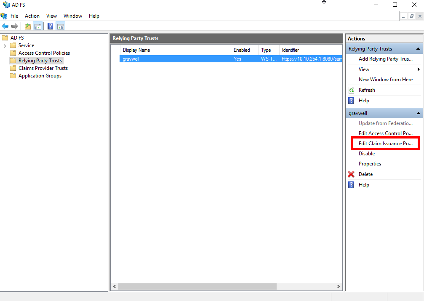Select the gravwell trust row
The width and height of the screenshot is (424, 301).
(231, 59)
